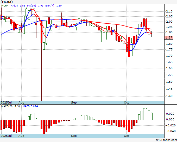The image size is (177, 142).
Task: Click the 1.89 value beside MA(3)
Action: point(23,6)
